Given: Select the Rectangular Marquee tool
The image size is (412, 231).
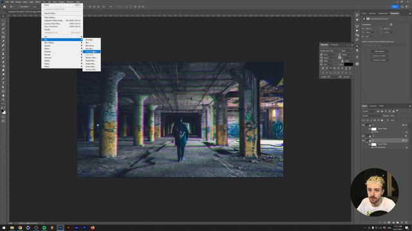Looking at the screenshot, I should coord(3,21).
